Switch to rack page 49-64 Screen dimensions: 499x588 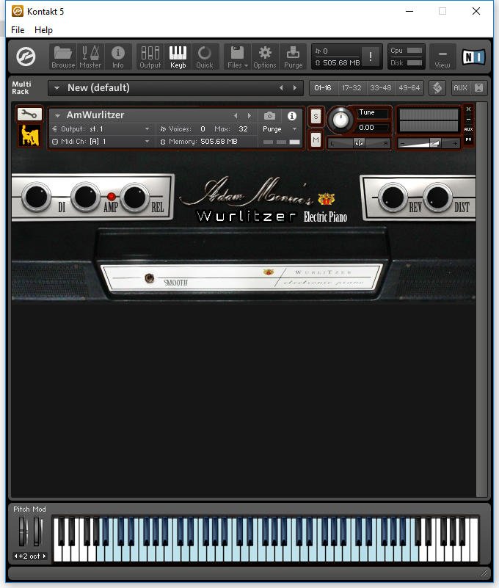[x=409, y=88]
